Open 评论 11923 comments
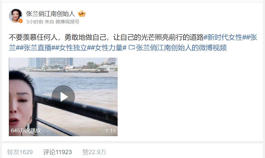 [58, 152]
